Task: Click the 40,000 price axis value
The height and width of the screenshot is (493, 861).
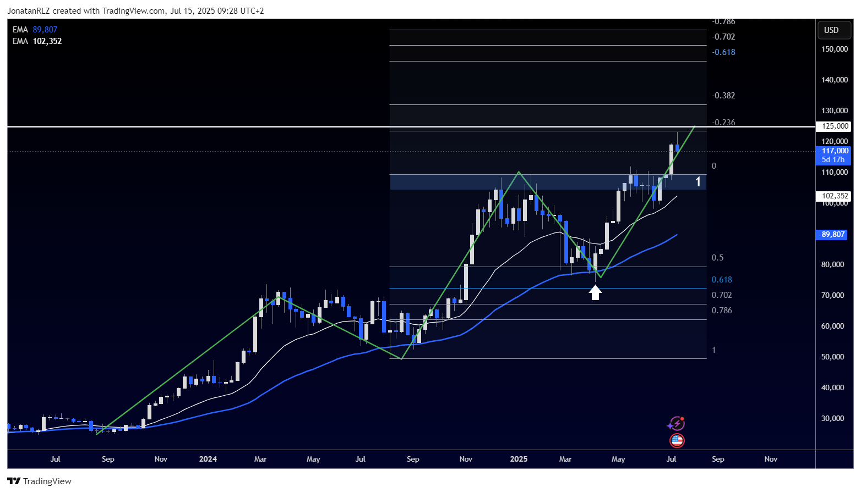Action: click(833, 387)
